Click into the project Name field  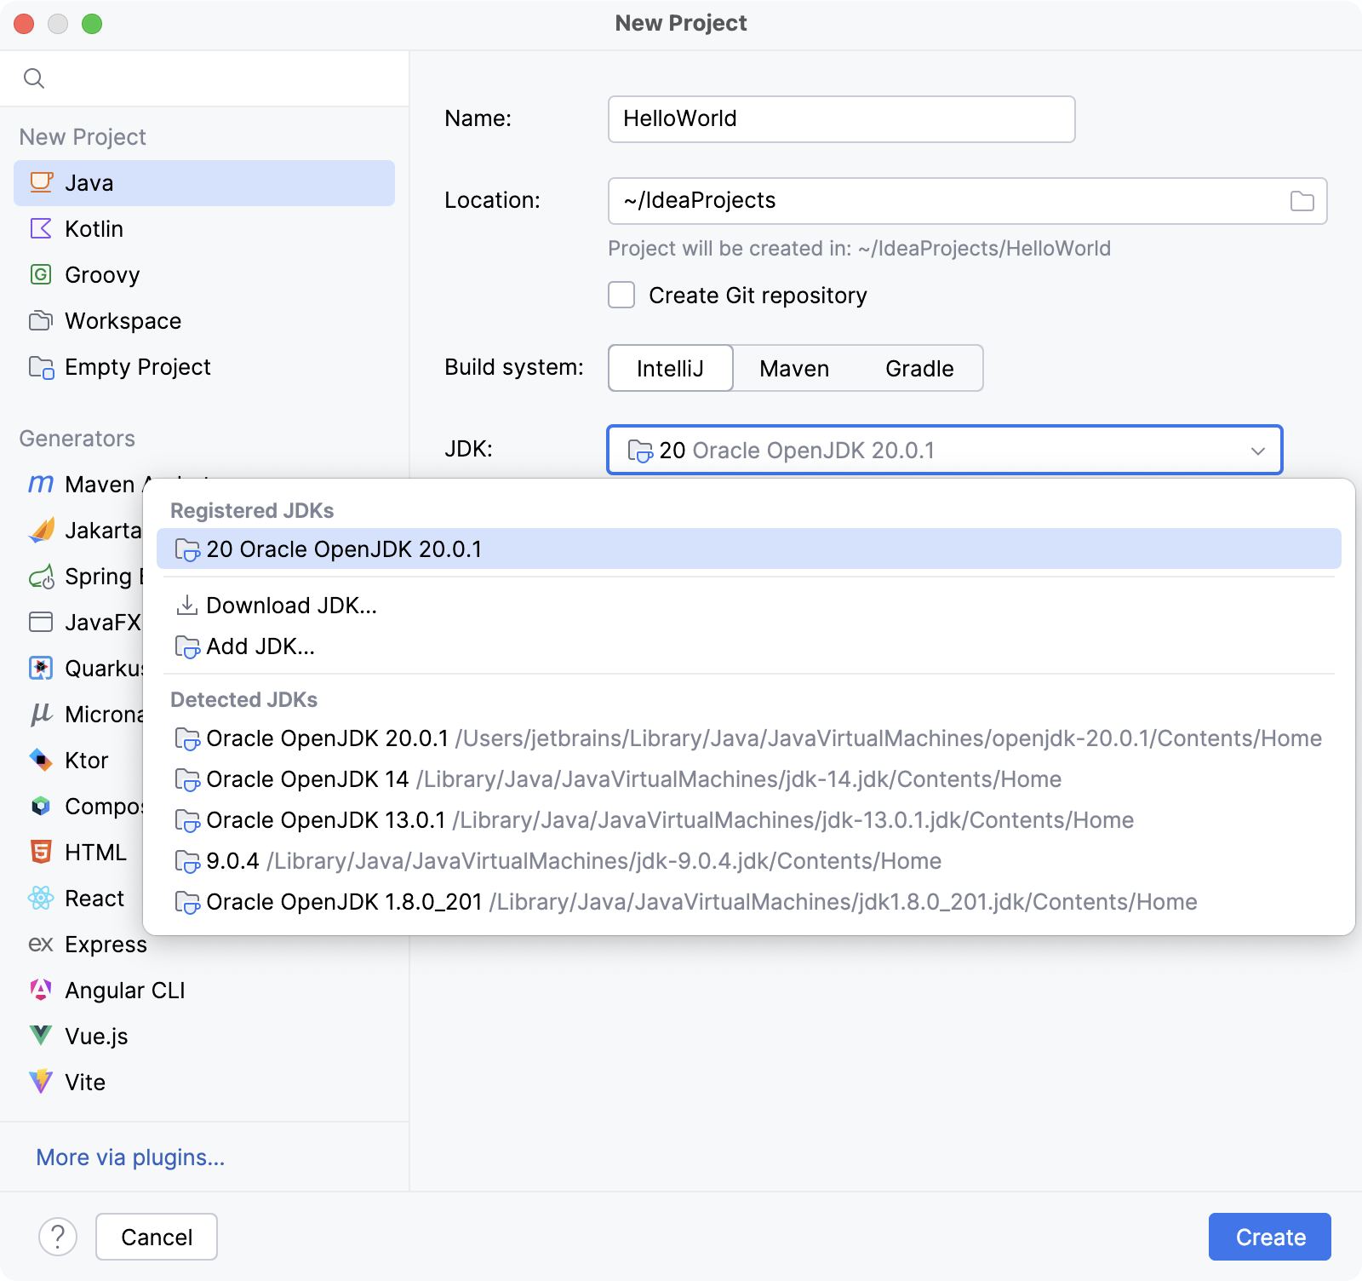(x=841, y=119)
